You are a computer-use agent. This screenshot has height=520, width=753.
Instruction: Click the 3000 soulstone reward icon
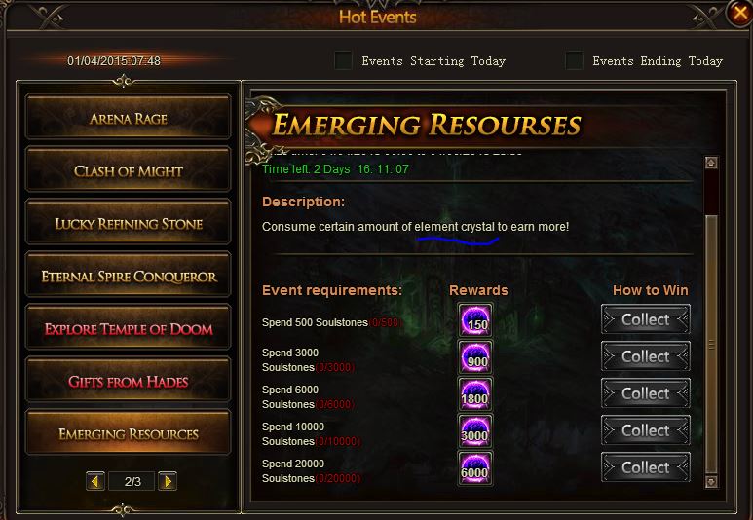pyautogui.click(x=475, y=430)
